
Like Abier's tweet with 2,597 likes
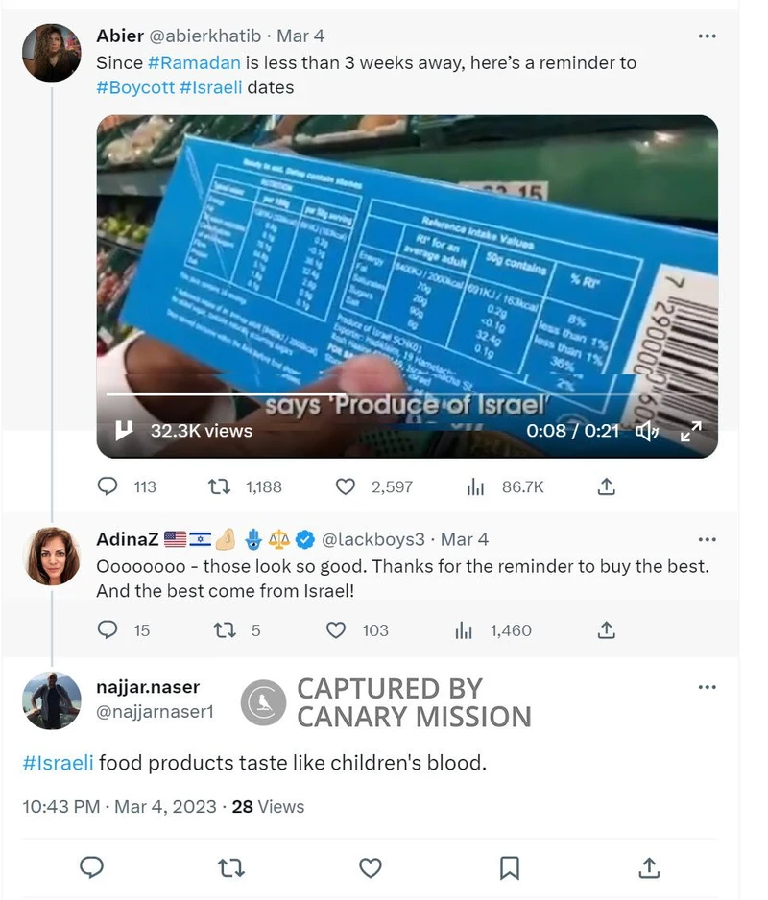click(346, 486)
